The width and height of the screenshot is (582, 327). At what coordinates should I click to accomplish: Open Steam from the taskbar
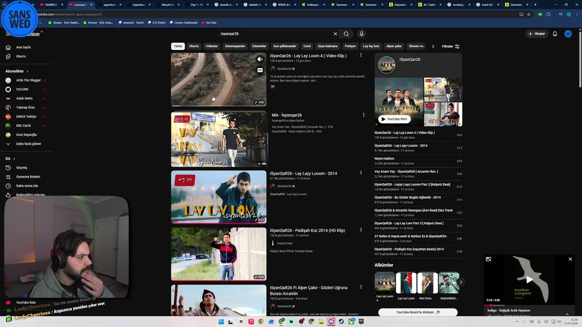click(341, 322)
